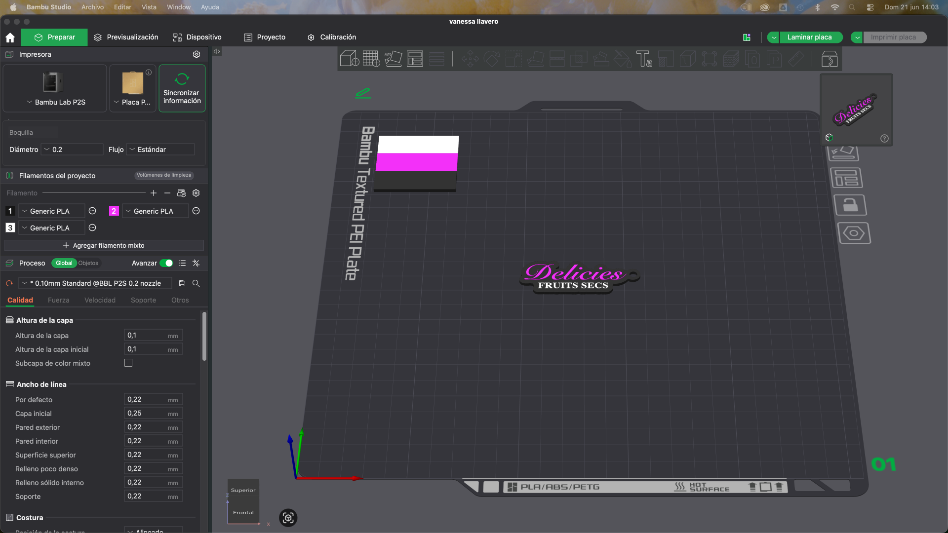
Task: Open the Bambu Lab P2S printer dropdown
Action: [x=55, y=89]
